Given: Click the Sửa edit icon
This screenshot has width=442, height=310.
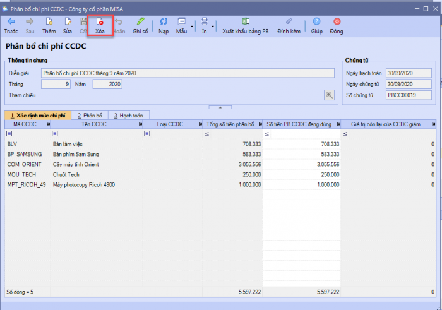Looking at the screenshot, I should click(x=68, y=22).
